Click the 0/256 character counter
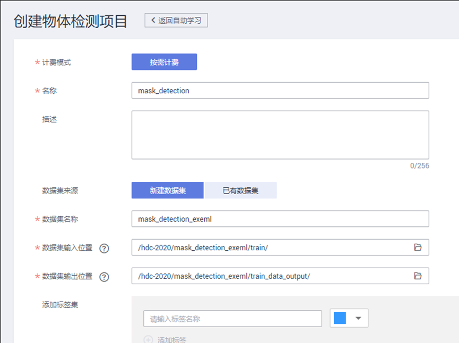 (419, 166)
